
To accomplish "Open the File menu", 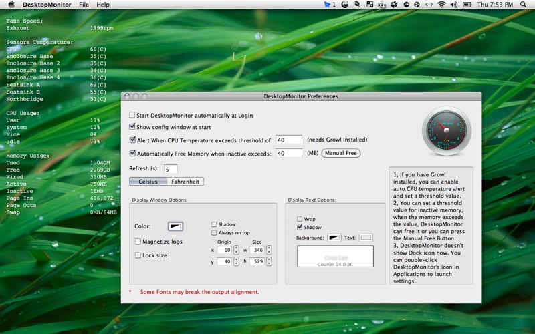I will [84, 5].
